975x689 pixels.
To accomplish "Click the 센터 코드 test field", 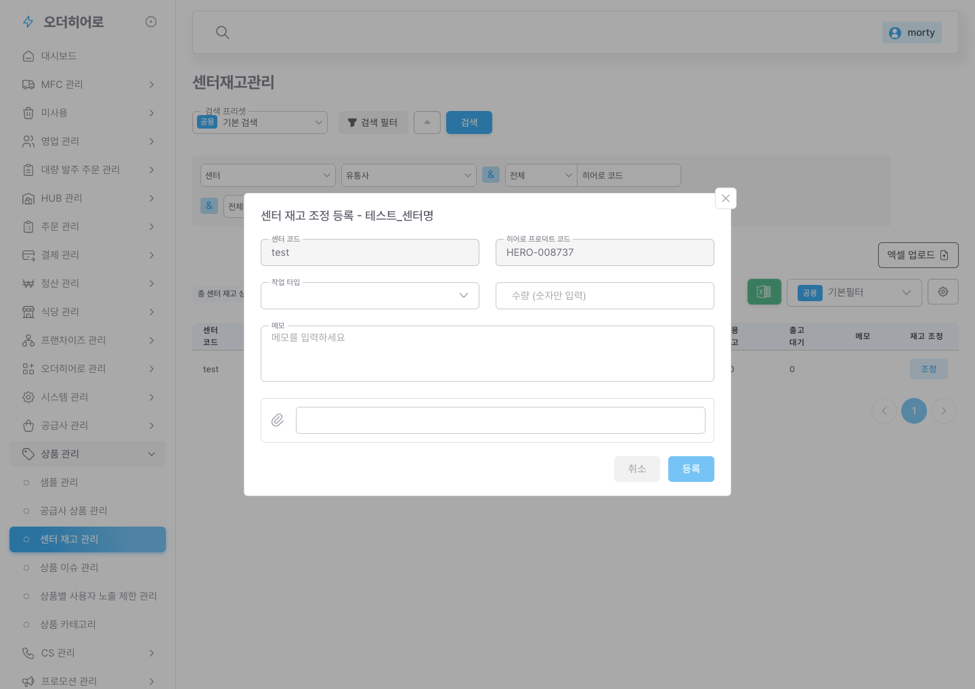I will click(370, 252).
